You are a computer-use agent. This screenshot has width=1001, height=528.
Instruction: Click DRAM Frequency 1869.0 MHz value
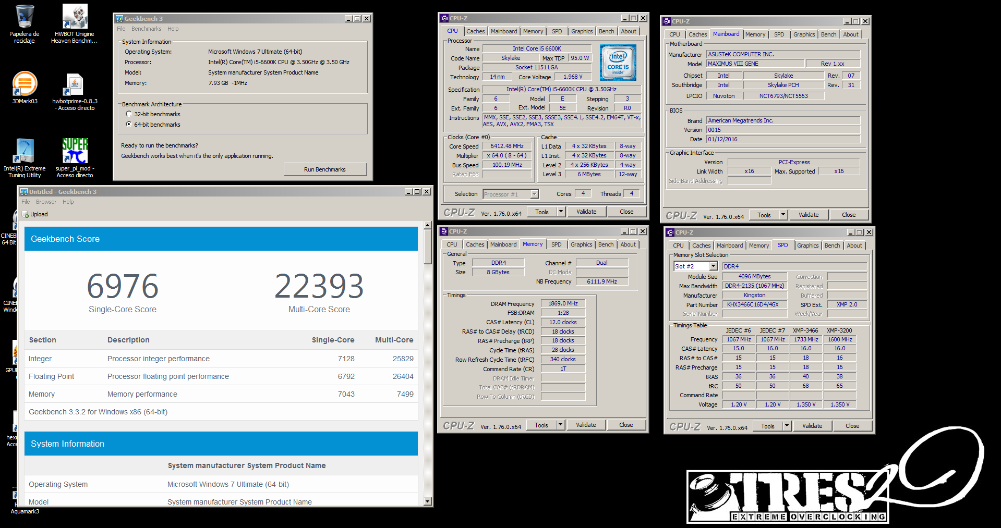pyautogui.click(x=563, y=303)
